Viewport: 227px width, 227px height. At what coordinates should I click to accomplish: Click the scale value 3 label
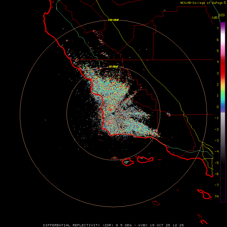(218, 73)
